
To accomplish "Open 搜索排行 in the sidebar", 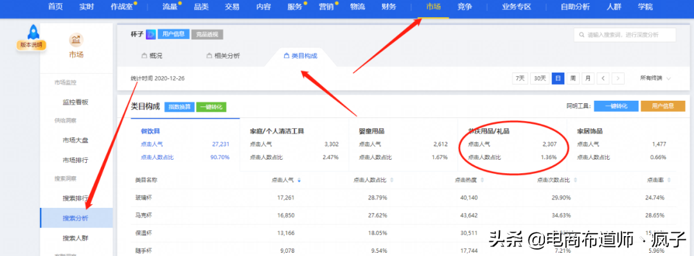I will coord(76,198).
